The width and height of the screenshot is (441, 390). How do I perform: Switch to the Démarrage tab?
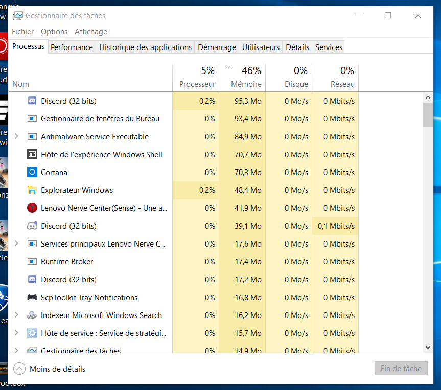click(217, 47)
